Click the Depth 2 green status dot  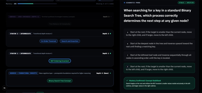pos(111,34)
